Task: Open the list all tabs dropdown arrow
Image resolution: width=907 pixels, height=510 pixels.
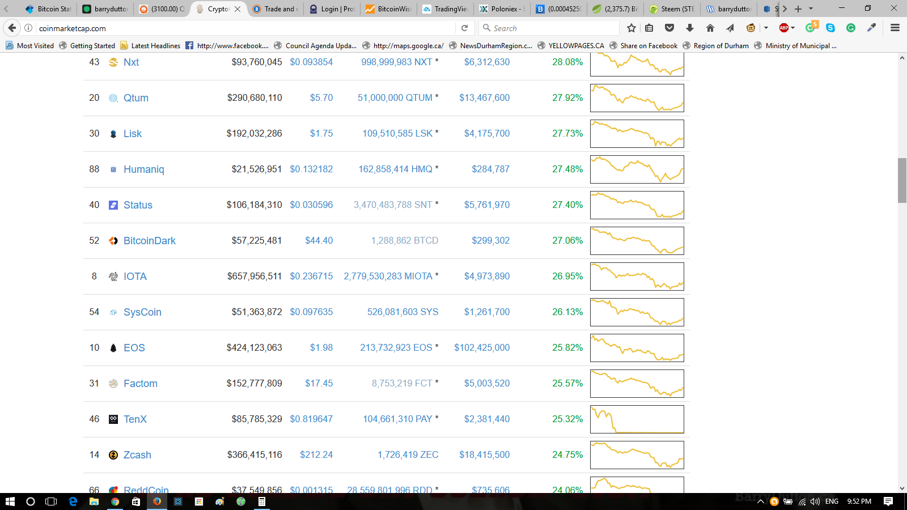Action: [811, 8]
